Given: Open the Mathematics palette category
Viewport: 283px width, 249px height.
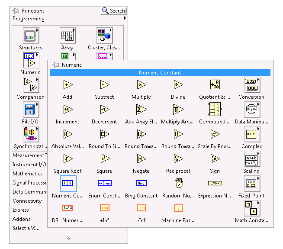Looking at the screenshot, I should 28,174.
